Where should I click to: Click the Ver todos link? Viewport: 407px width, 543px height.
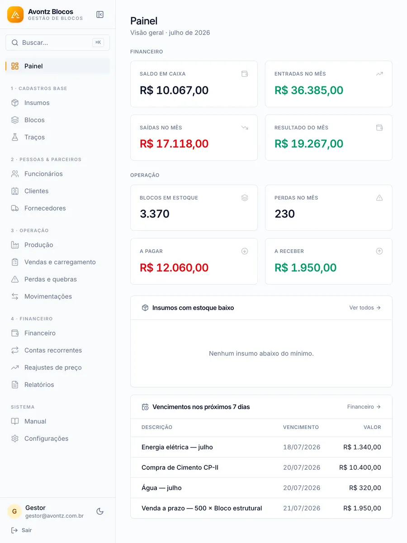[365, 308]
